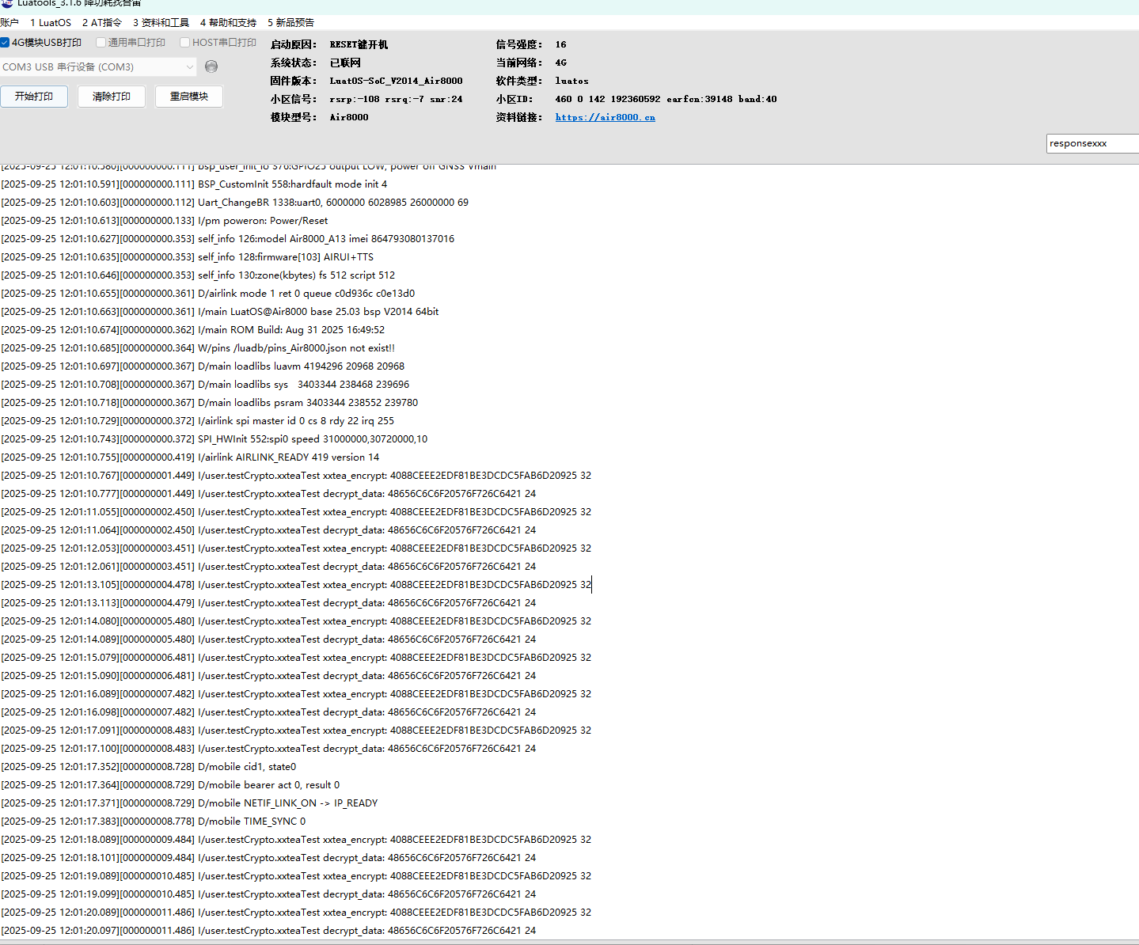
Task: Click the responsexxx search input field
Action: point(1092,143)
